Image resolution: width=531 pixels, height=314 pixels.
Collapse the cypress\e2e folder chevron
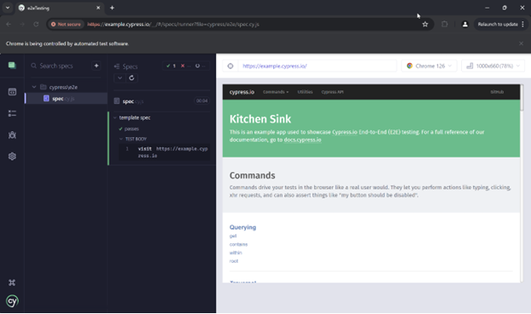tap(34, 87)
